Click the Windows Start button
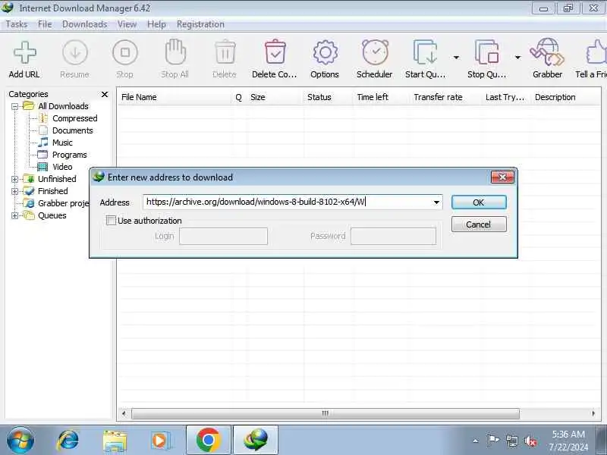Image resolution: width=607 pixels, height=455 pixels. coord(20,441)
